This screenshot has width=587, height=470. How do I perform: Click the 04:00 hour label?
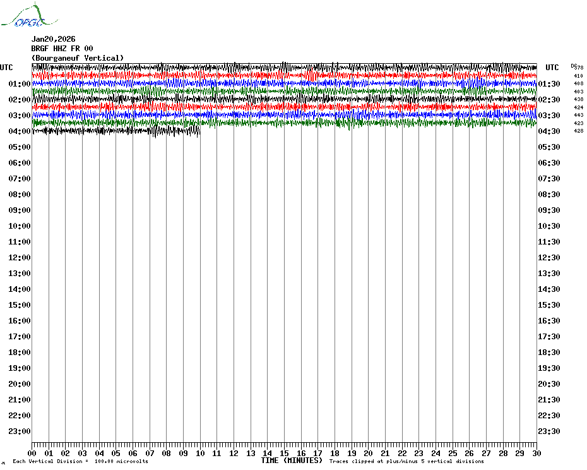(20, 131)
